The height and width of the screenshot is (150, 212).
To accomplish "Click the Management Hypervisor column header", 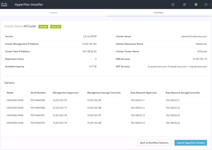I will [x=66, y=93].
